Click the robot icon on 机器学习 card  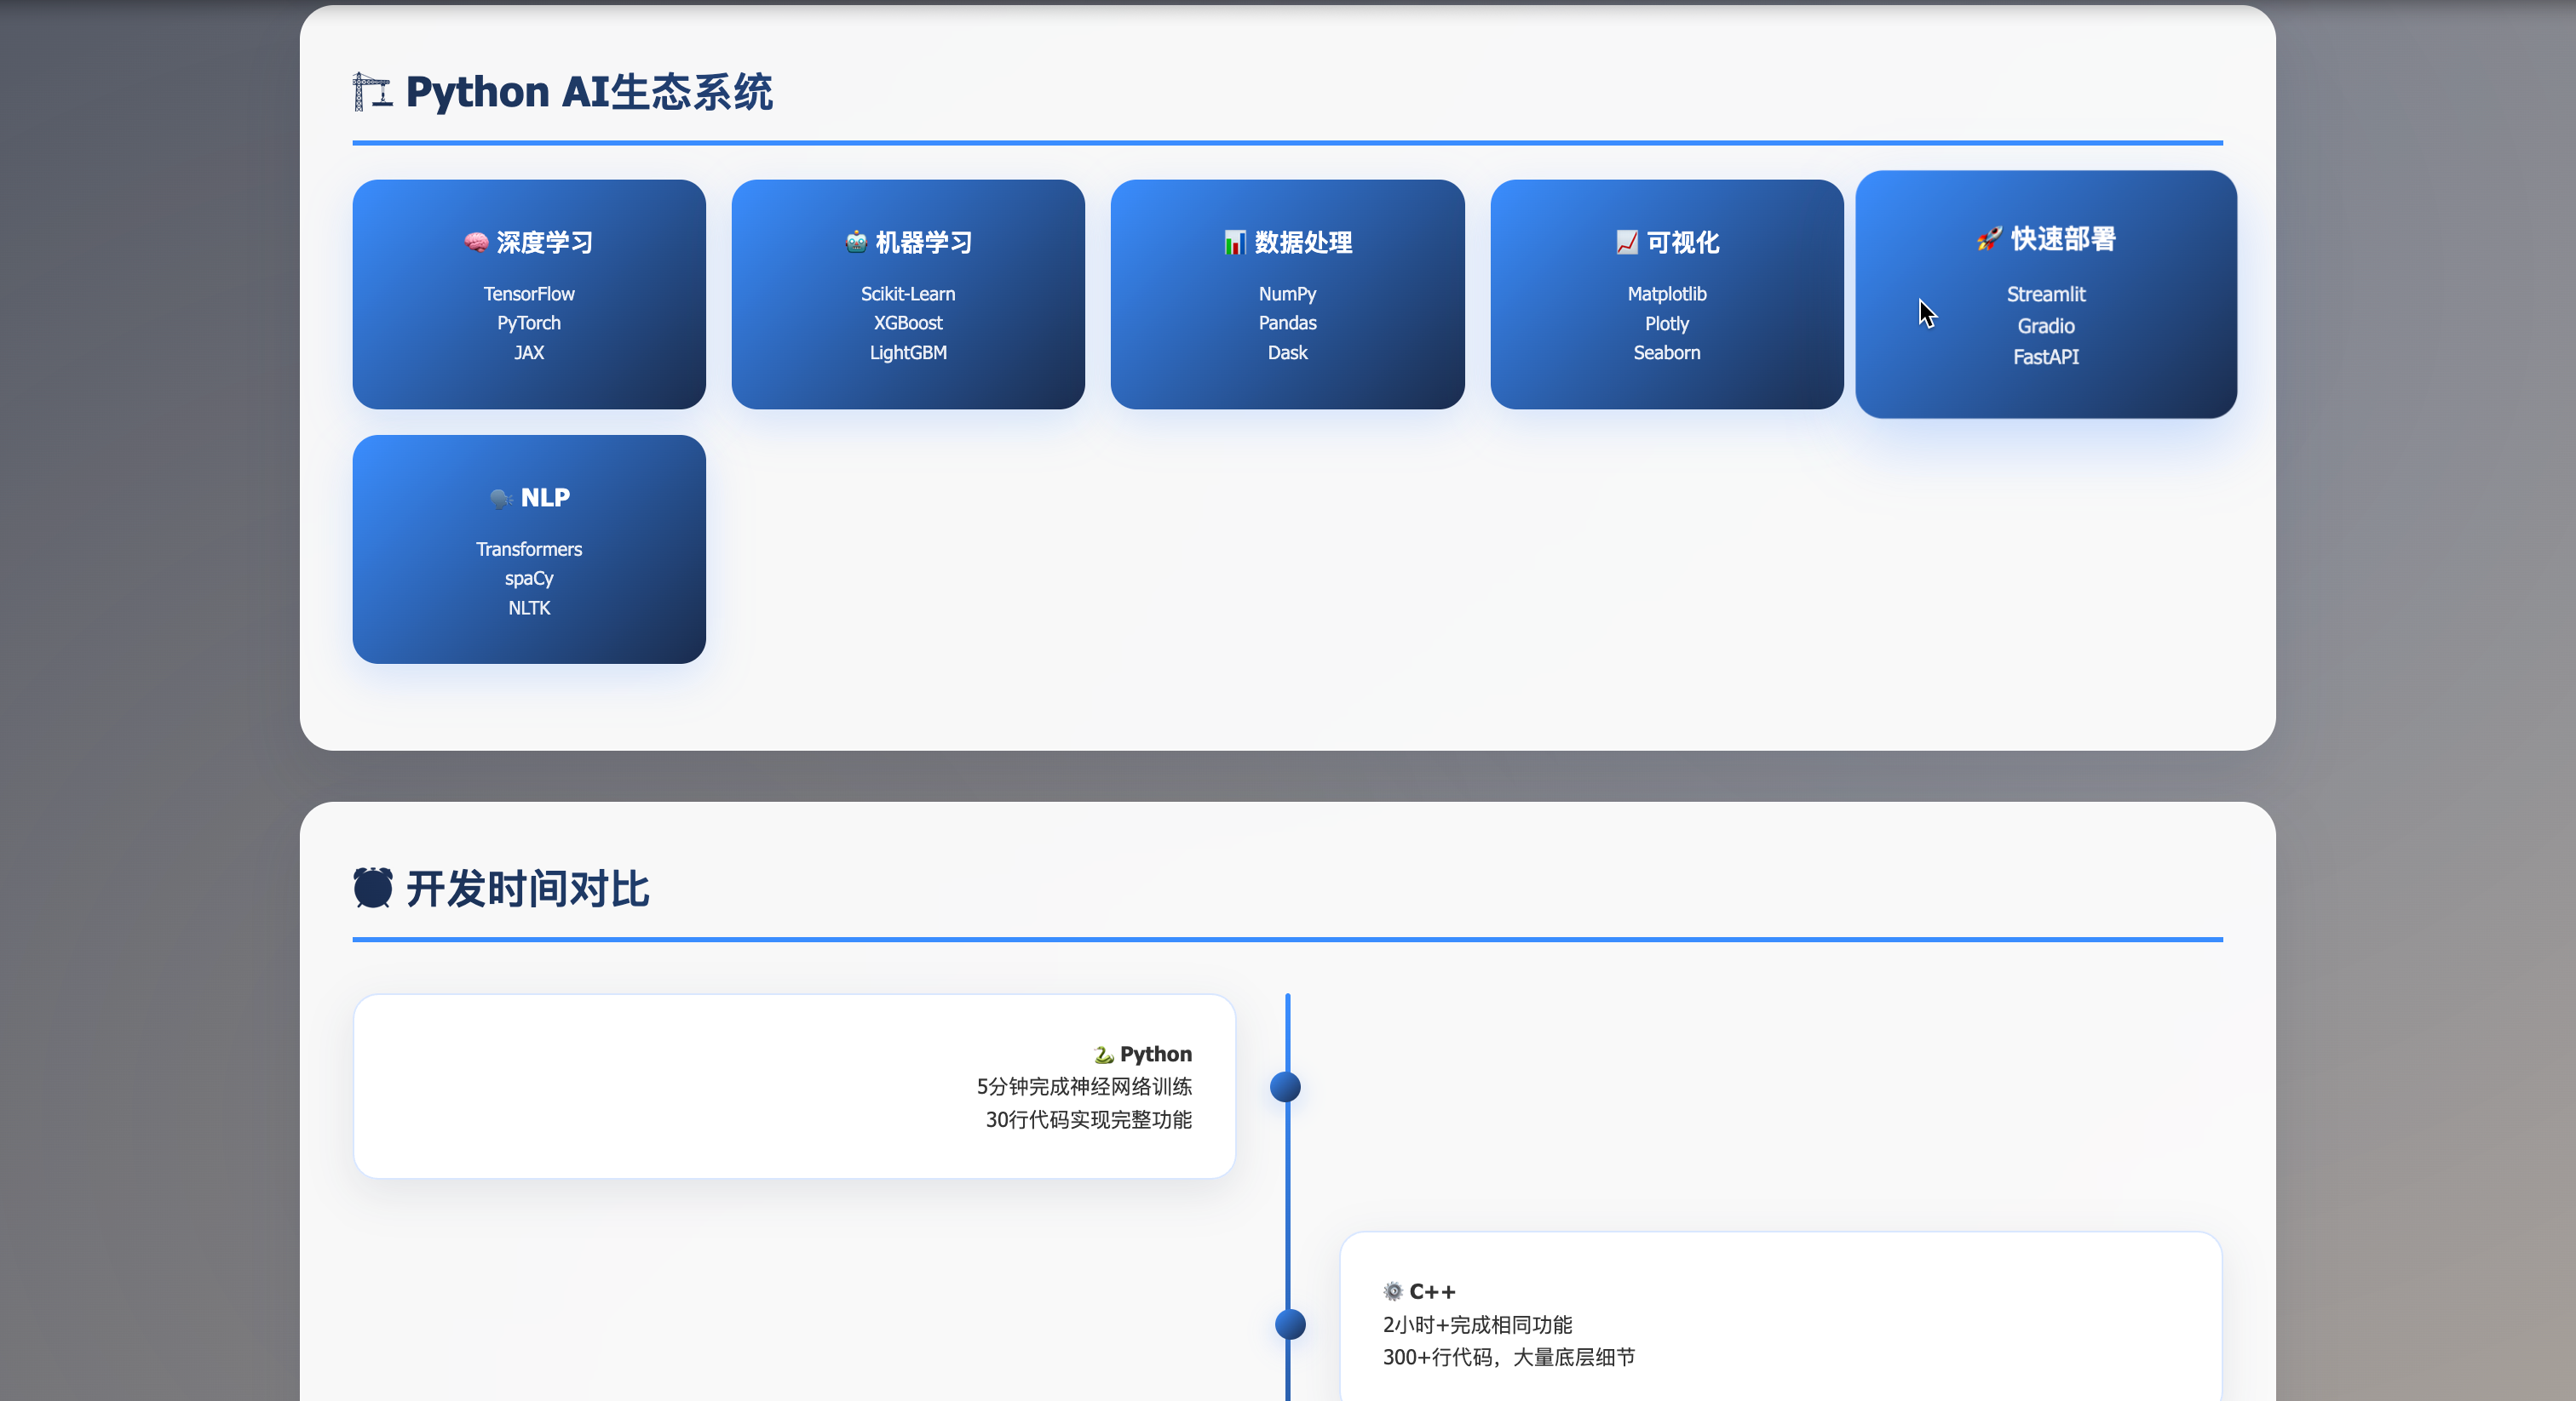click(856, 242)
